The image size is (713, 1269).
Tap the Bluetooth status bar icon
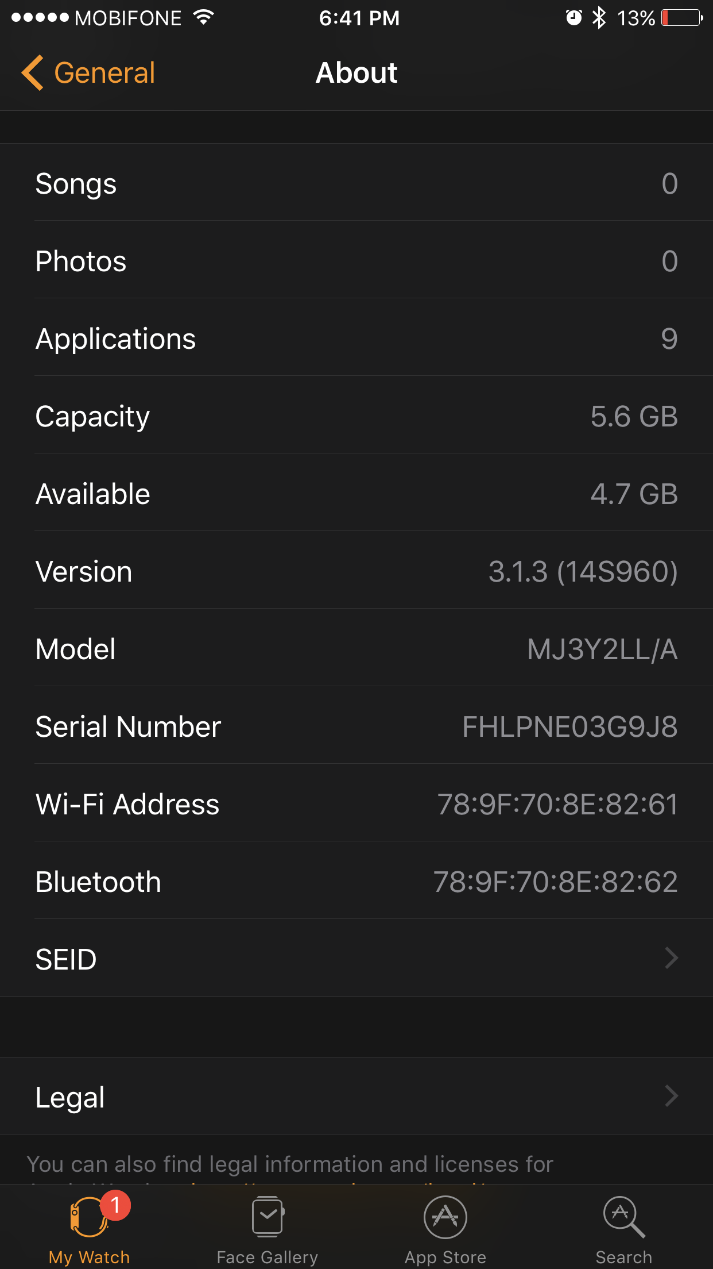tap(599, 18)
